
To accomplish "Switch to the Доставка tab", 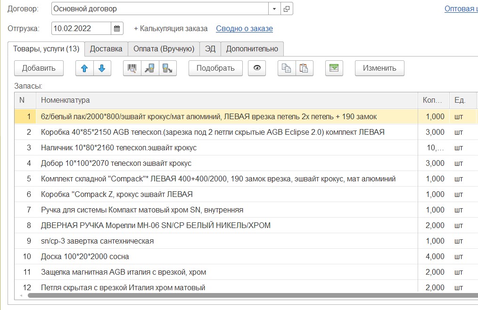I will 107,49.
